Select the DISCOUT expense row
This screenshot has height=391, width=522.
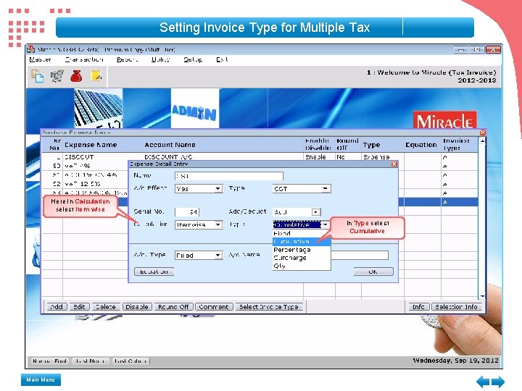click(79, 157)
